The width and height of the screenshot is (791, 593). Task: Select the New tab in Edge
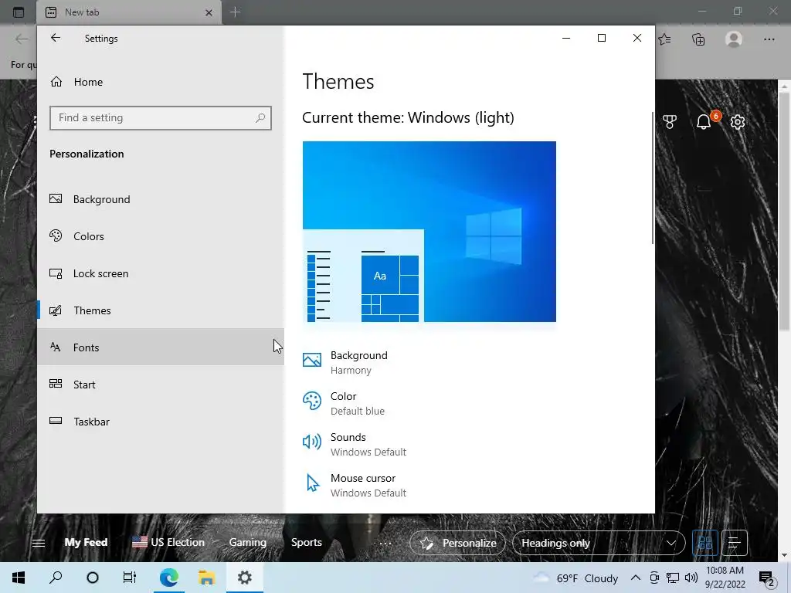[x=129, y=12]
